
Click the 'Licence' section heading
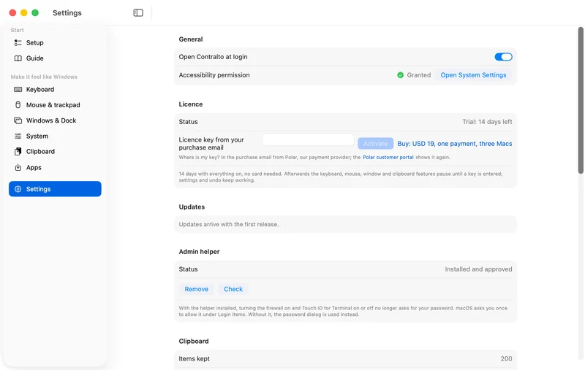[x=191, y=104]
